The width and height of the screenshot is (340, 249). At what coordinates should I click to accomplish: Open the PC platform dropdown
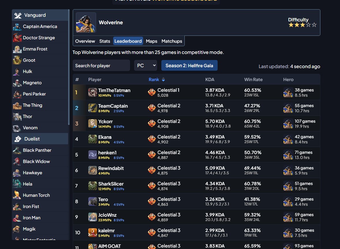tap(145, 65)
